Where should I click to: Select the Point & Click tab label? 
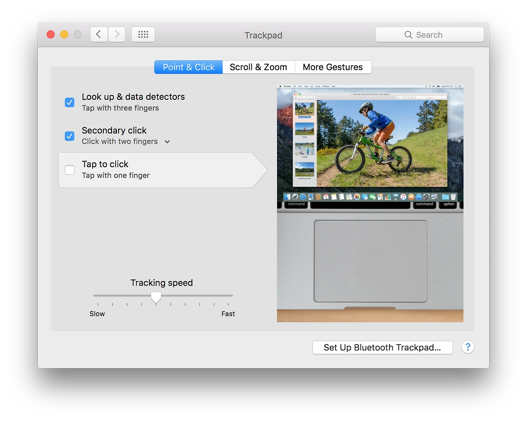coord(188,67)
